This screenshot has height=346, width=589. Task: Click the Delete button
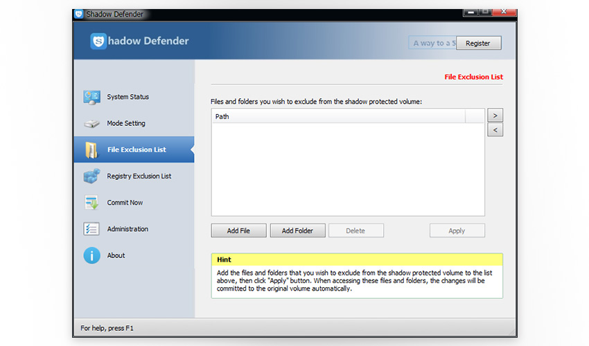tap(355, 231)
